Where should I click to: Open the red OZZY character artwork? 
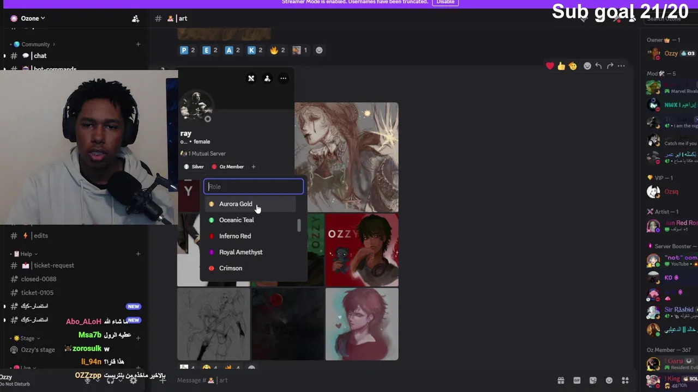pos(362,250)
